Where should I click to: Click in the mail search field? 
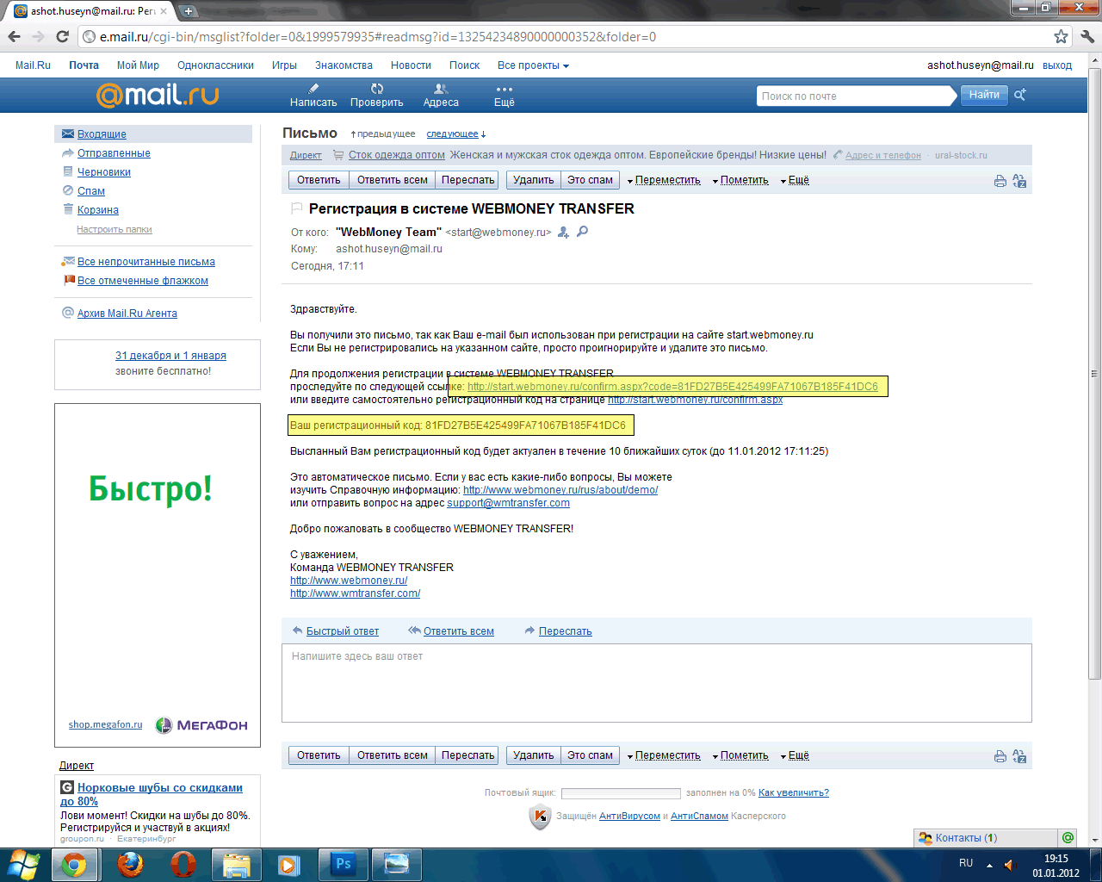tap(857, 96)
